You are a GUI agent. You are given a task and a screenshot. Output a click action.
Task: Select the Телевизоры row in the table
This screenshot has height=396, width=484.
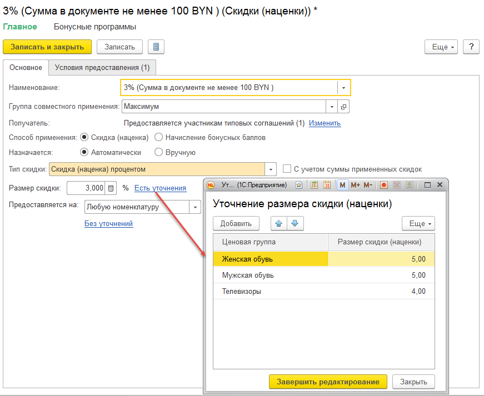point(242,291)
